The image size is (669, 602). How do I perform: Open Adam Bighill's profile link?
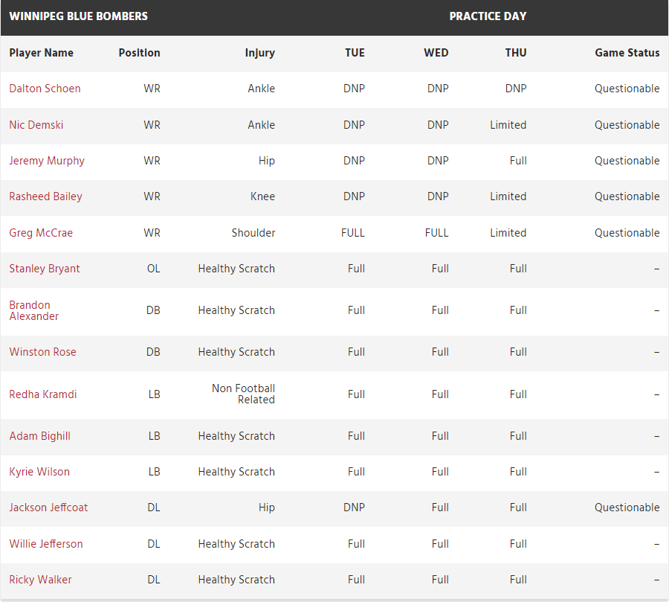click(x=39, y=436)
